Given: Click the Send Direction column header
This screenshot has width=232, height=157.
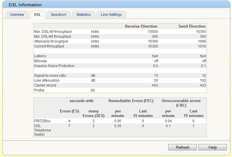Looking at the screenshot, I should coord(192,26).
